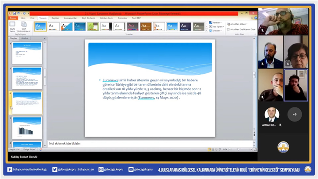Switch to the Ekle ribbon tab
Viewport: 318px width, 179px height.
coord(32,18)
